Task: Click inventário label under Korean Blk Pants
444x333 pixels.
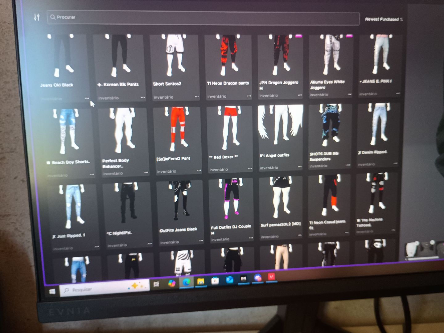Action: pos(108,98)
